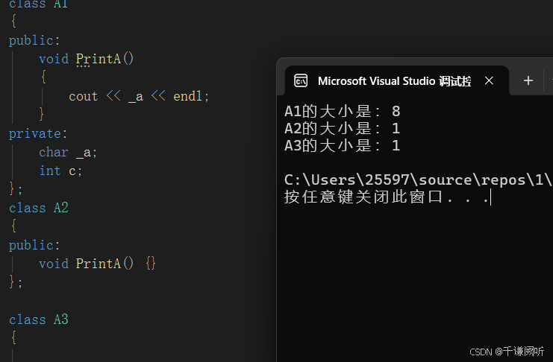
Task: Click the 'A1的大小是: 8' output line
Action: coord(342,111)
